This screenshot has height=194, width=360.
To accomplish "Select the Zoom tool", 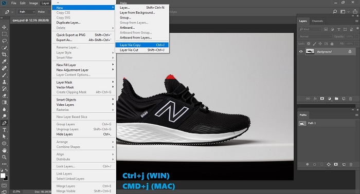I will click(x=4, y=157).
